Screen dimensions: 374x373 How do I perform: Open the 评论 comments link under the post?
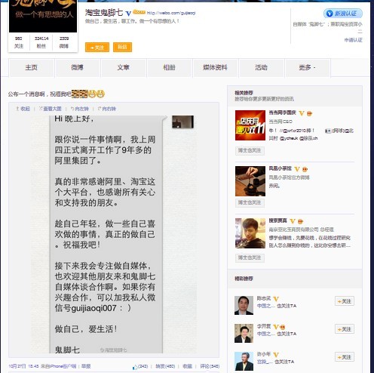[210, 366]
